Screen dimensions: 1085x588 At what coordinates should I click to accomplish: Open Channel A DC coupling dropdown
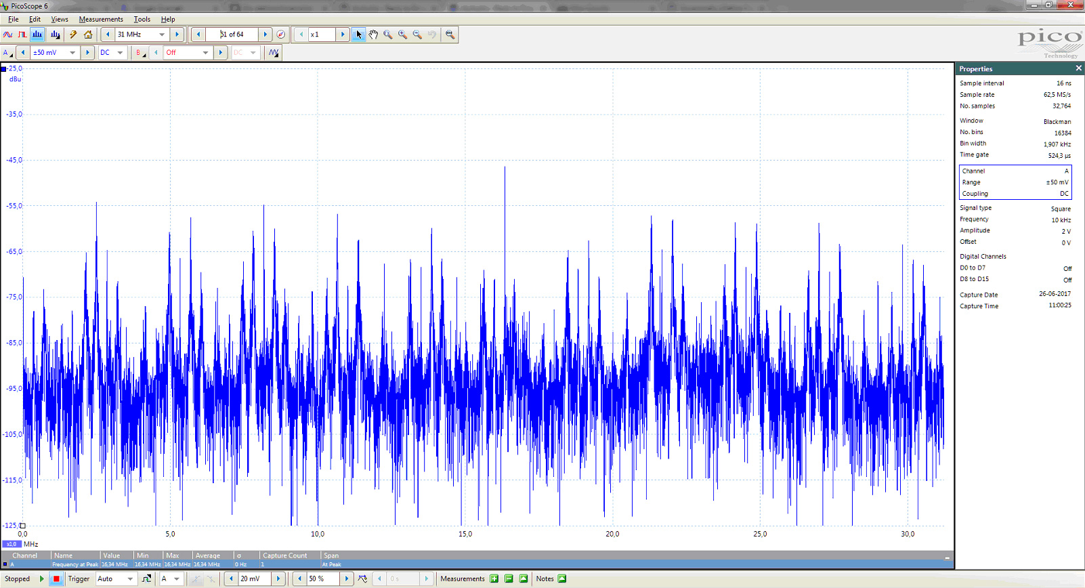point(120,53)
